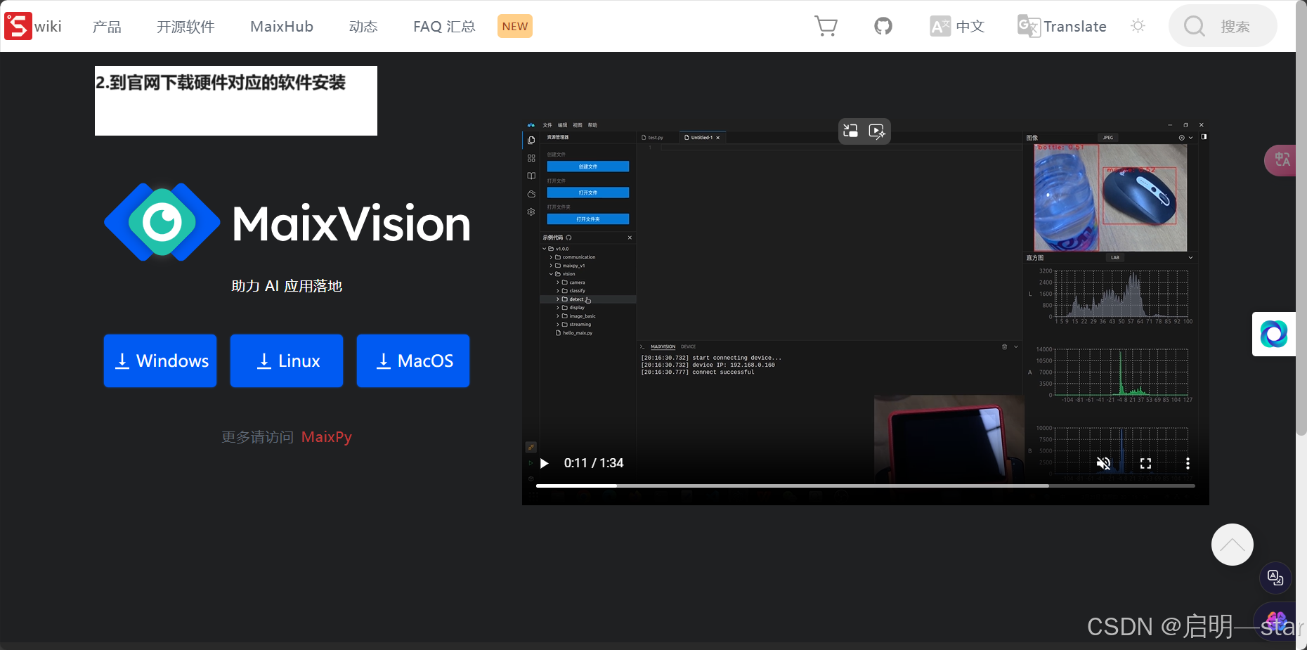Go to MaixHub in navigation
Image resolution: width=1307 pixels, height=650 pixels.
click(282, 27)
